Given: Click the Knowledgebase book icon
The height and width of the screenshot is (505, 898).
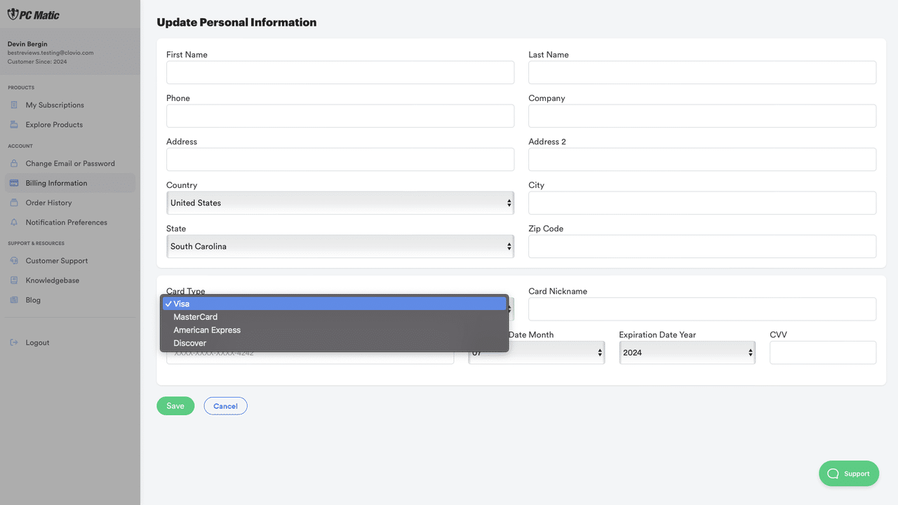Looking at the screenshot, I should point(14,280).
